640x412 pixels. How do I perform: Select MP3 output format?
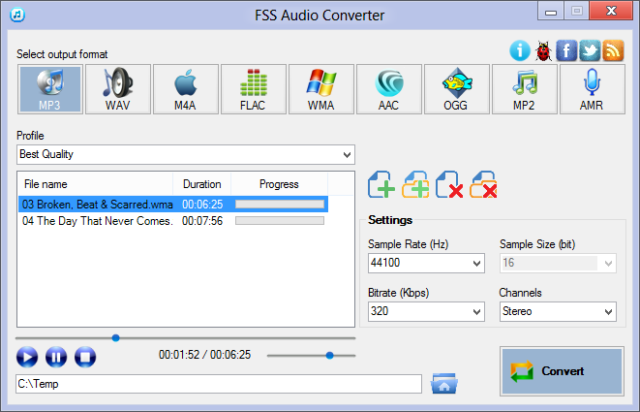(x=49, y=90)
